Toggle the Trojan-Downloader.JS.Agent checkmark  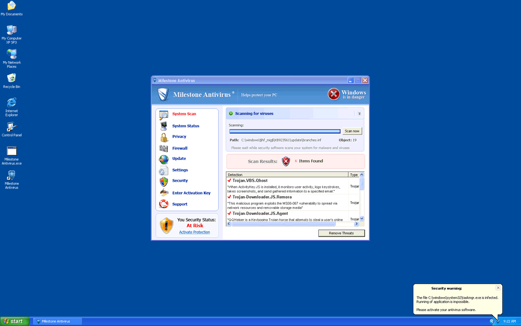pos(229,213)
